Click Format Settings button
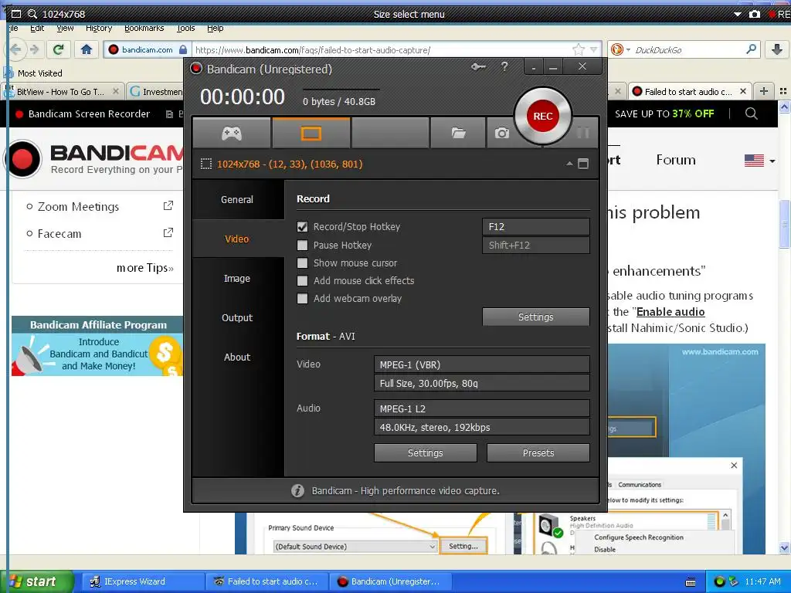 click(x=426, y=452)
